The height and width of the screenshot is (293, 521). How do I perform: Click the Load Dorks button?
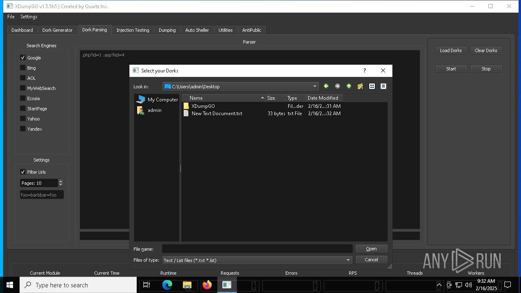click(x=451, y=50)
